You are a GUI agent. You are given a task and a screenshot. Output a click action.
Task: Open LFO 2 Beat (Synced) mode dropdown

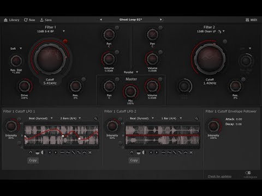click(x=141, y=118)
